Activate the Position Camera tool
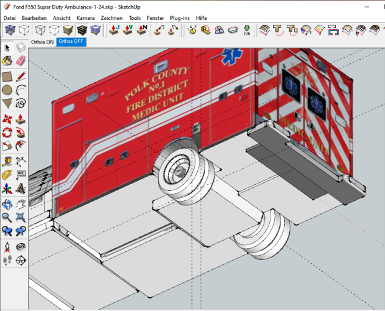The height and width of the screenshot is (311, 385). [x=7, y=247]
